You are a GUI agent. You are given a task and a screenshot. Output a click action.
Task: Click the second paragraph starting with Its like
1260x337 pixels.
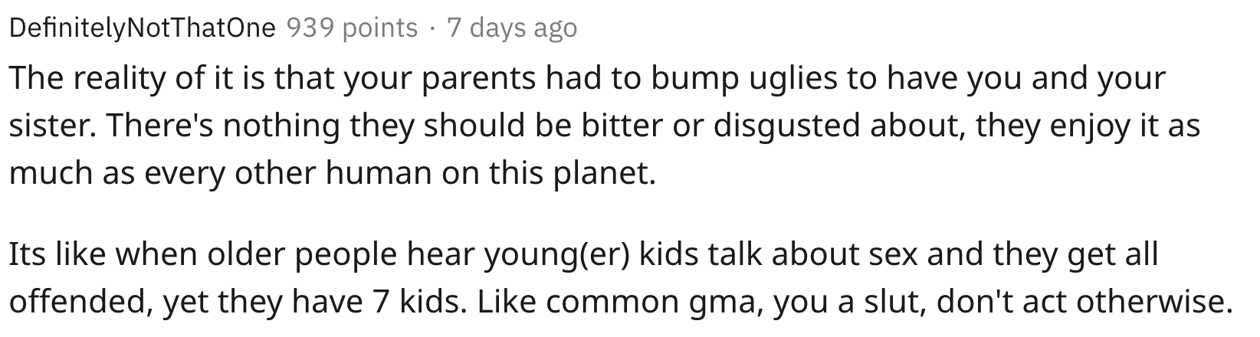click(x=617, y=278)
